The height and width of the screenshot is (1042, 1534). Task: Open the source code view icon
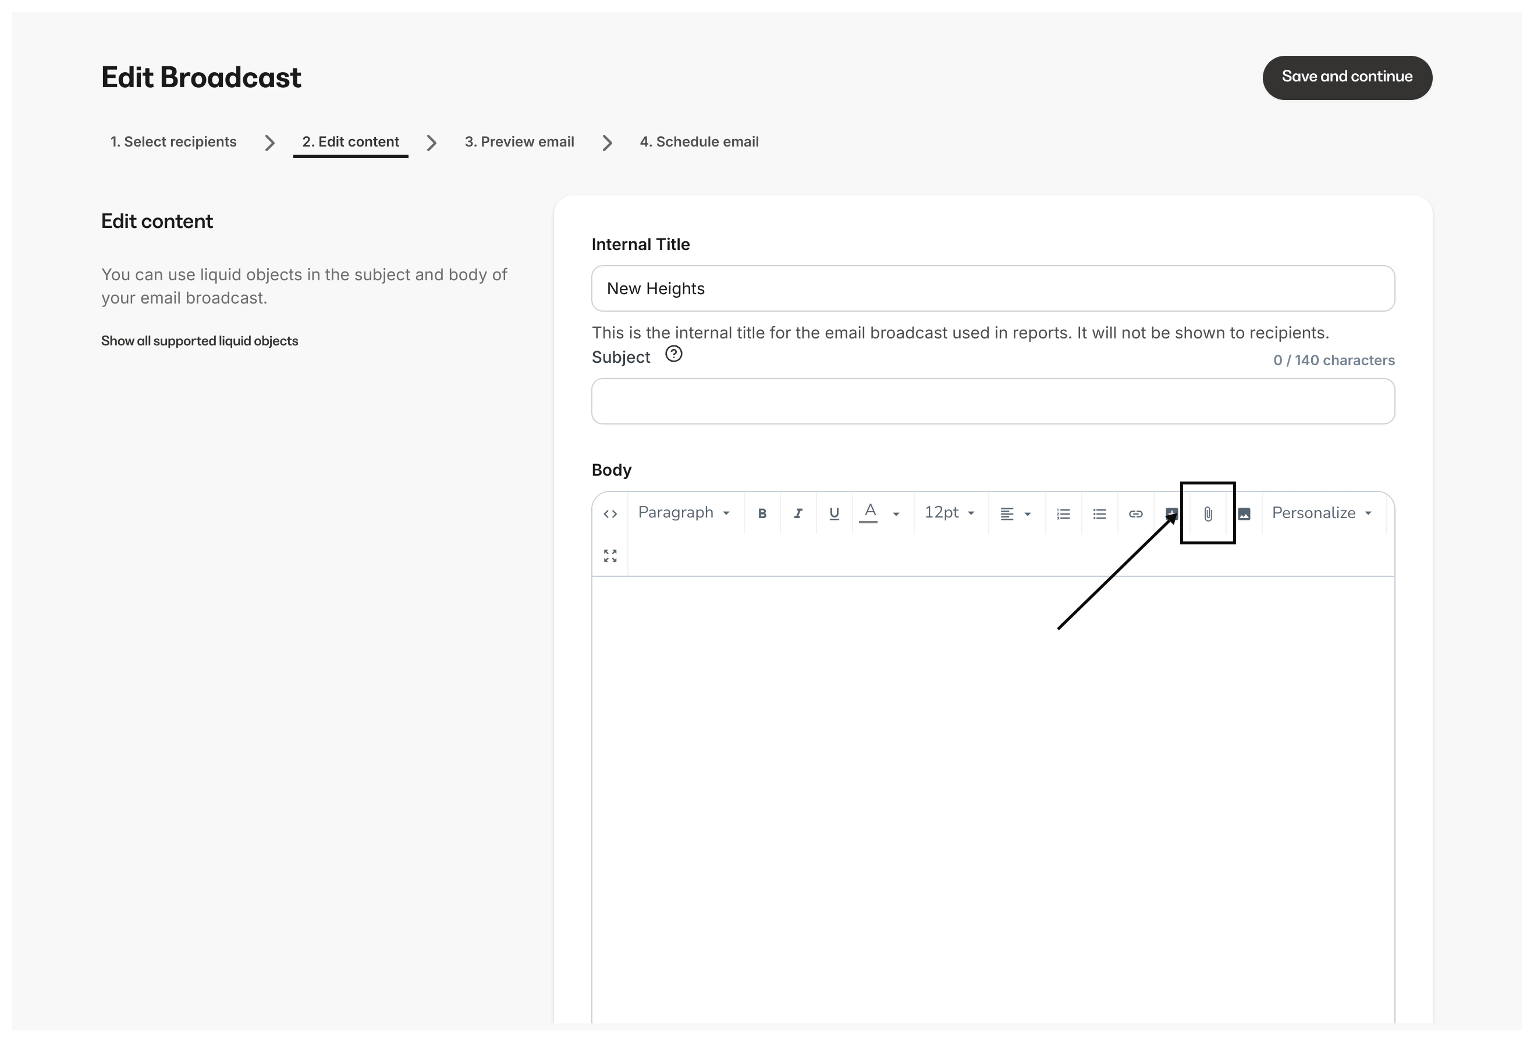coord(610,514)
